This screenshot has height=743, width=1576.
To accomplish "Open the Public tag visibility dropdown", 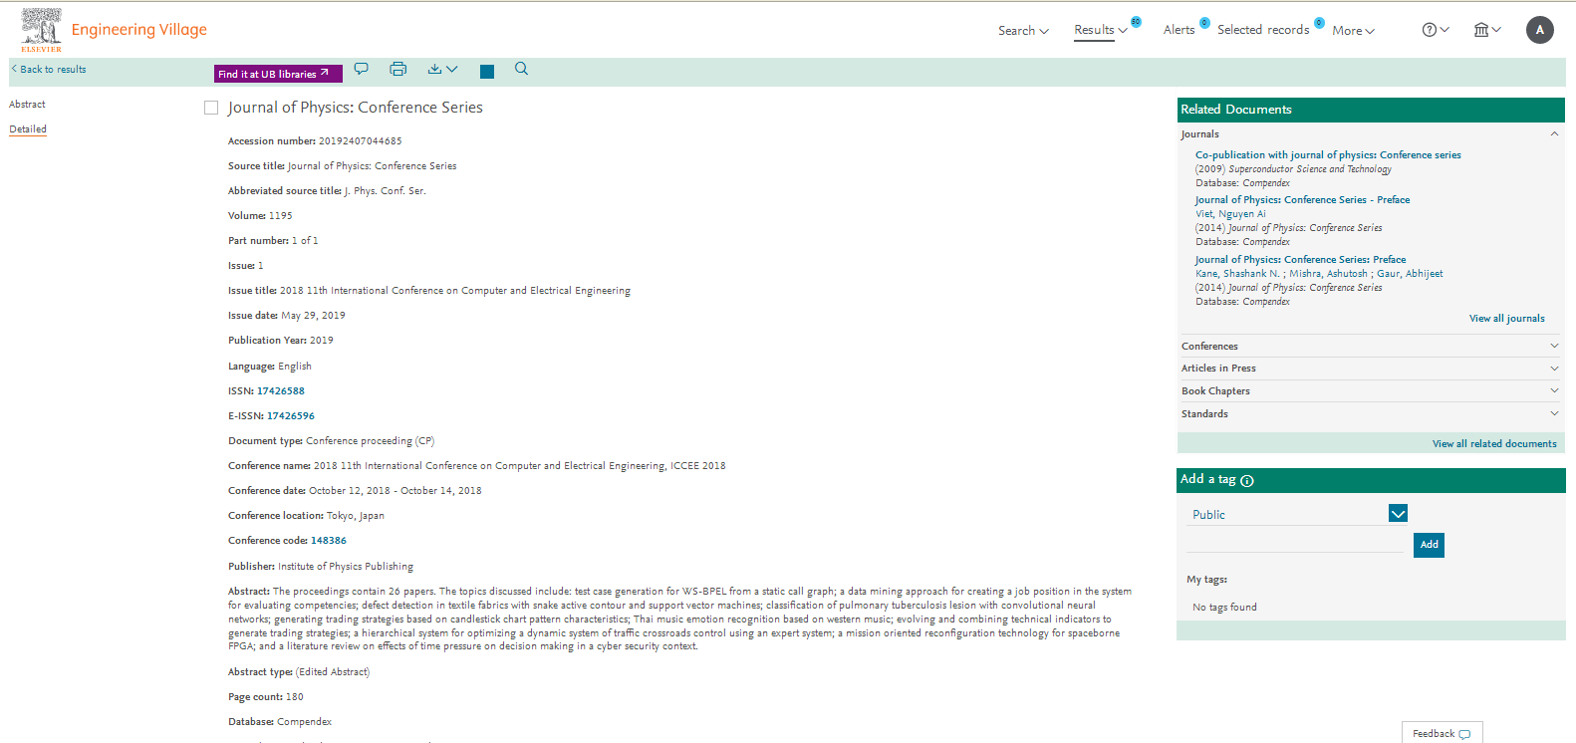I will tap(1398, 514).
